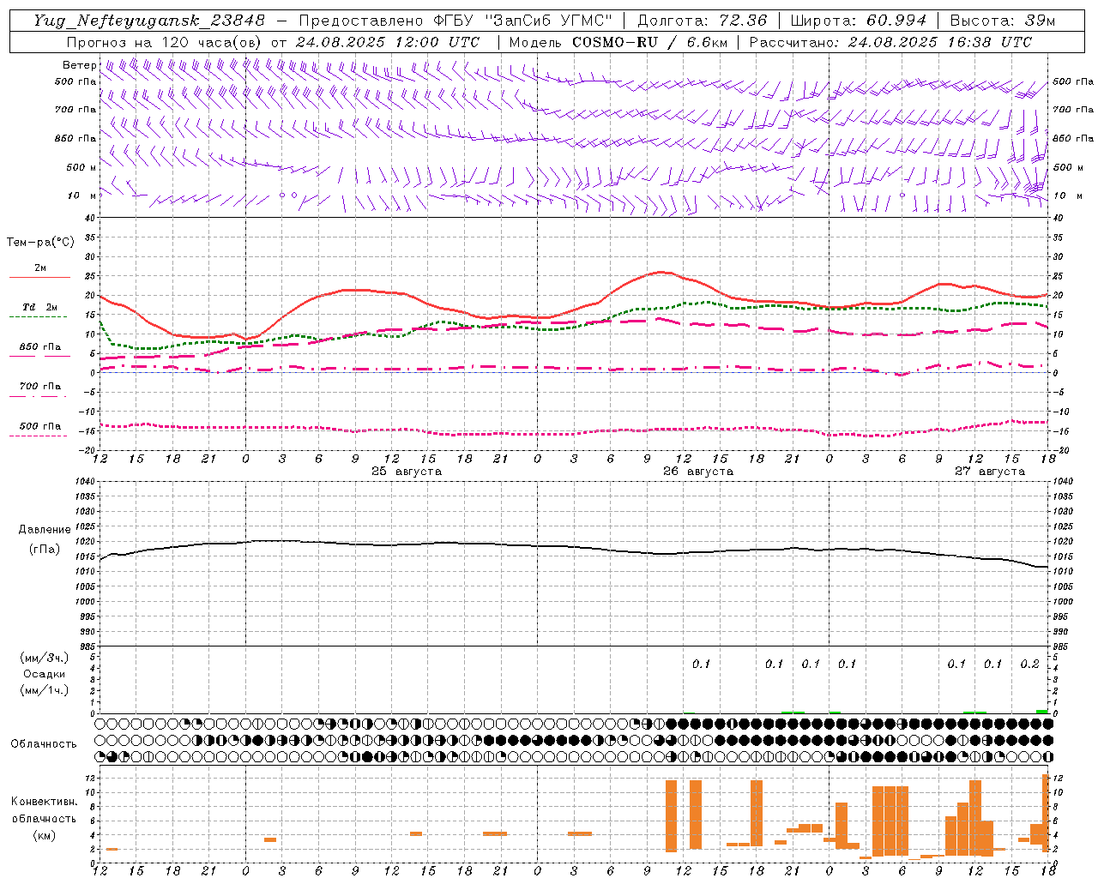This screenshot has height=878, width=1098.
Task: Click the Конвективн. облачность (км) label
Action: 44,818
